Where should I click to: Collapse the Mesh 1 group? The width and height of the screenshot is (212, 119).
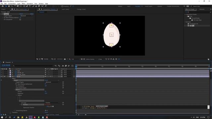pyautogui.click(x=15, y=90)
